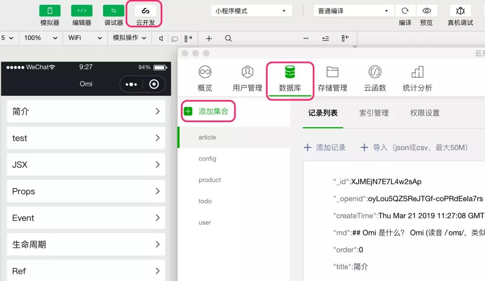This screenshot has height=281, width=485.
Task: Open the 小程序模式 mode dropdown
Action: click(x=251, y=11)
